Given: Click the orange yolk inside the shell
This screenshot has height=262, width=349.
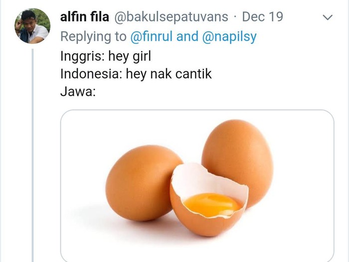Looking at the screenshot, I should click(212, 205).
